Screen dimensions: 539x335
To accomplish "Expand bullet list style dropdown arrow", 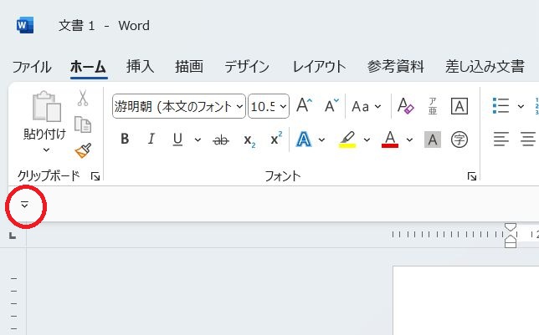I will click(521, 106).
